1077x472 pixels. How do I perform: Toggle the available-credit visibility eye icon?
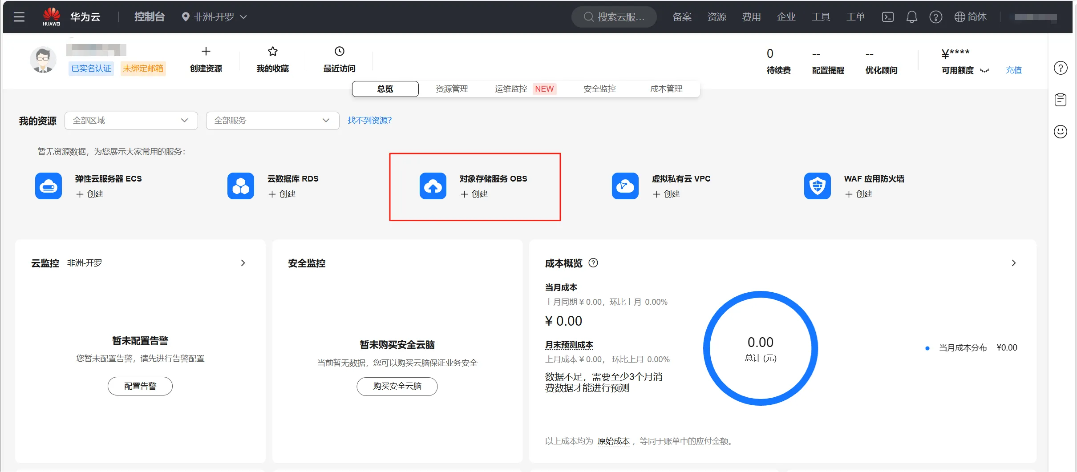(x=984, y=70)
